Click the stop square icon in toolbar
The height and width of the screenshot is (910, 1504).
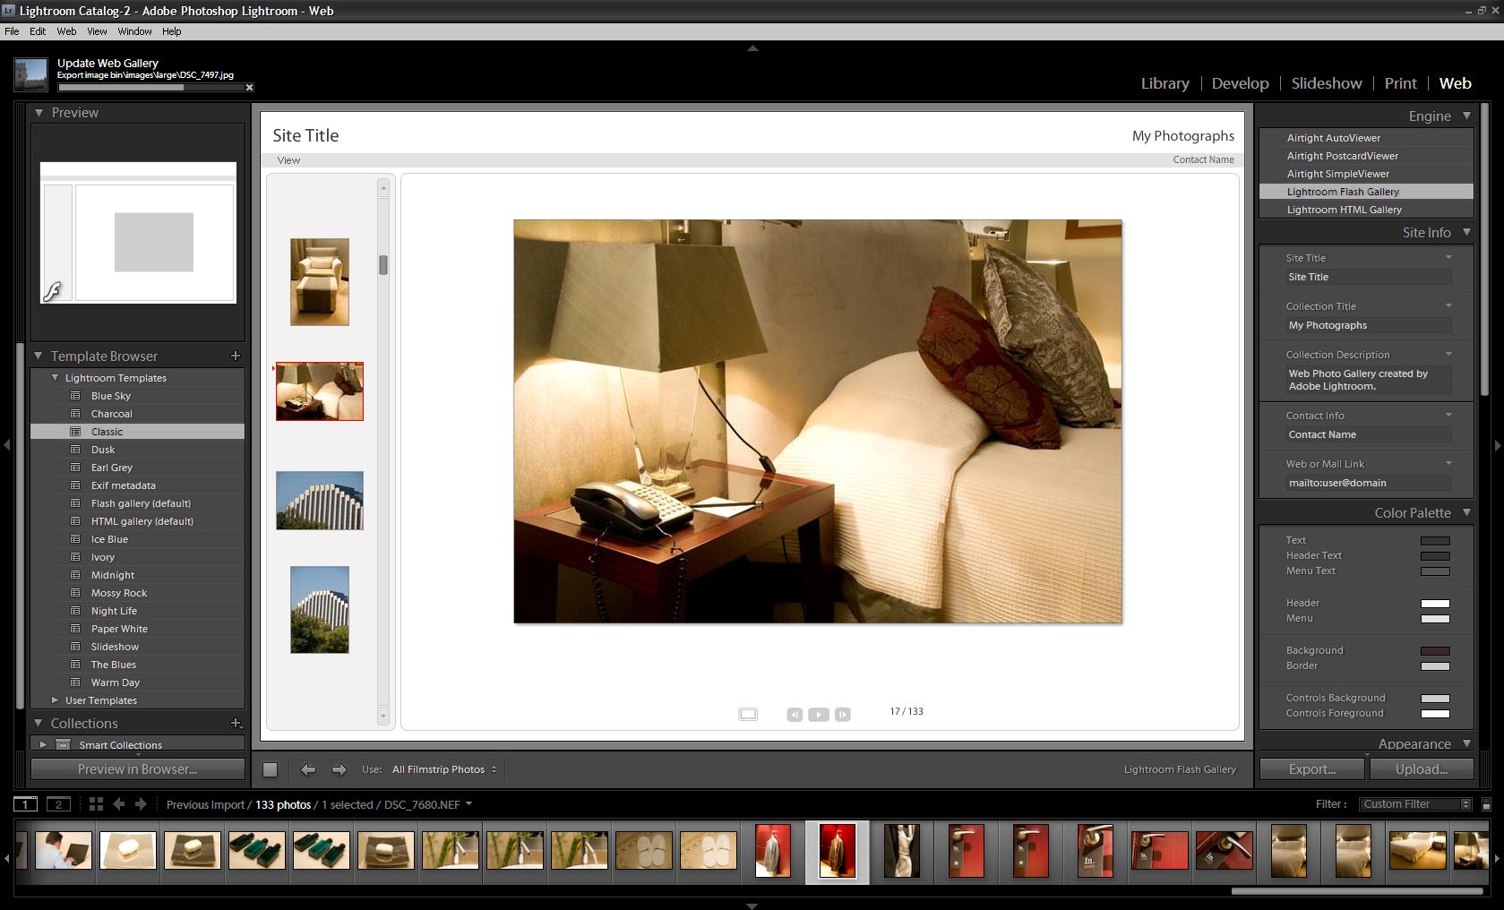tap(270, 769)
